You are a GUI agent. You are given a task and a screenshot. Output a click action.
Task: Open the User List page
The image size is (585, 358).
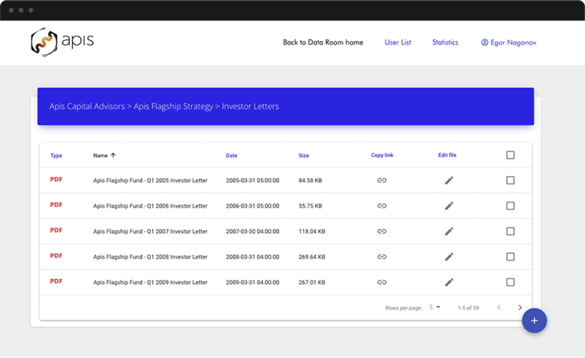pyautogui.click(x=398, y=42)
